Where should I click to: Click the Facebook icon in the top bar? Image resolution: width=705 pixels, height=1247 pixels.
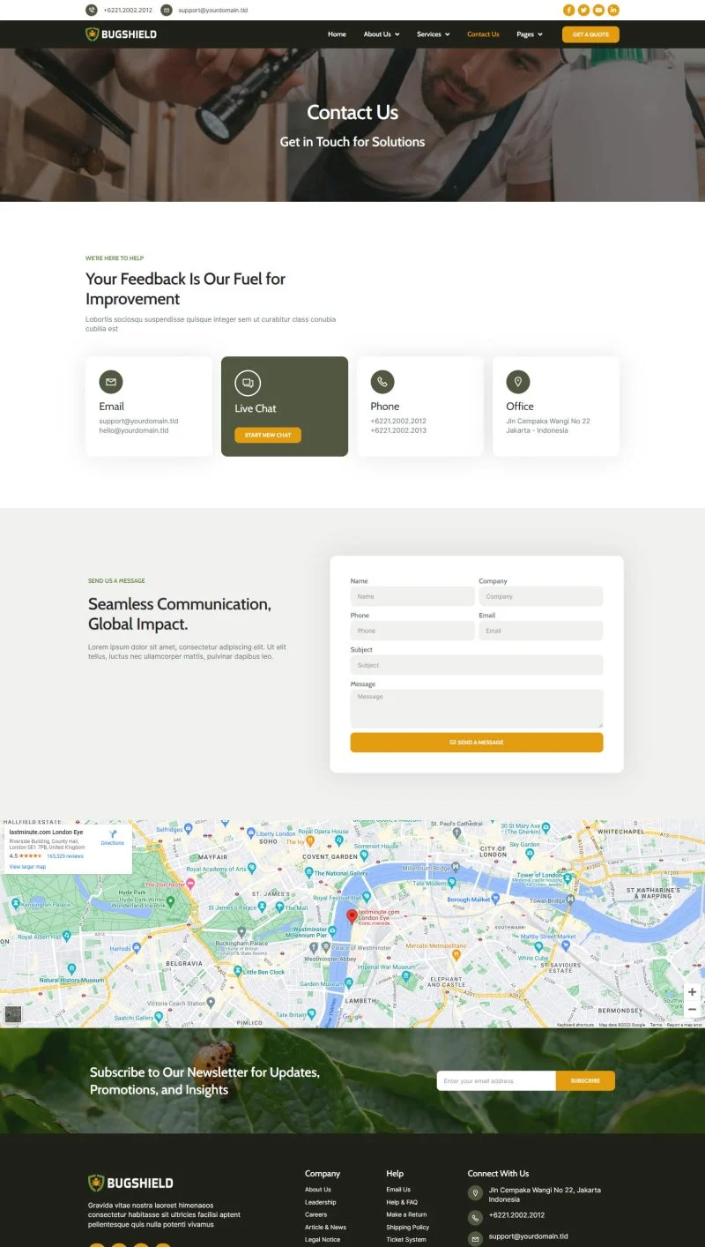click(568, 10)
